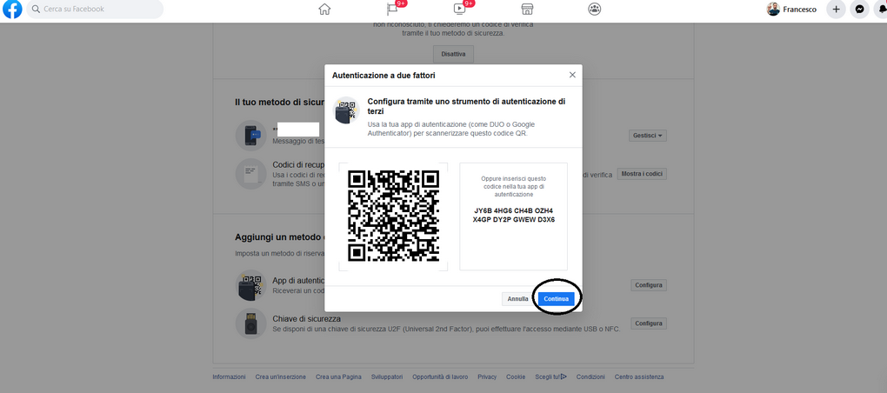Open Crea un'inserzione footer link
Image resolution: width=887 pixels, height=393 pixels.
(x=281, y=376)
